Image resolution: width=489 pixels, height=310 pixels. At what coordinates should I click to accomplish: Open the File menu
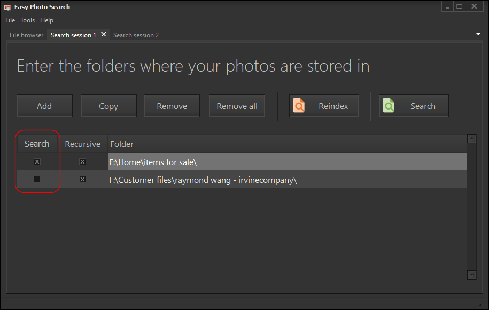click(10, 20)
